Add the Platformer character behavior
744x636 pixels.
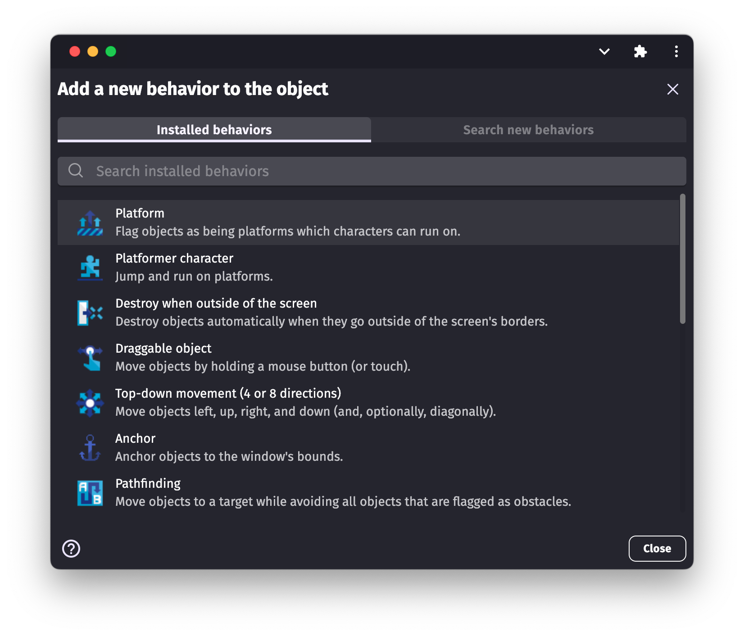coord(174,259)
